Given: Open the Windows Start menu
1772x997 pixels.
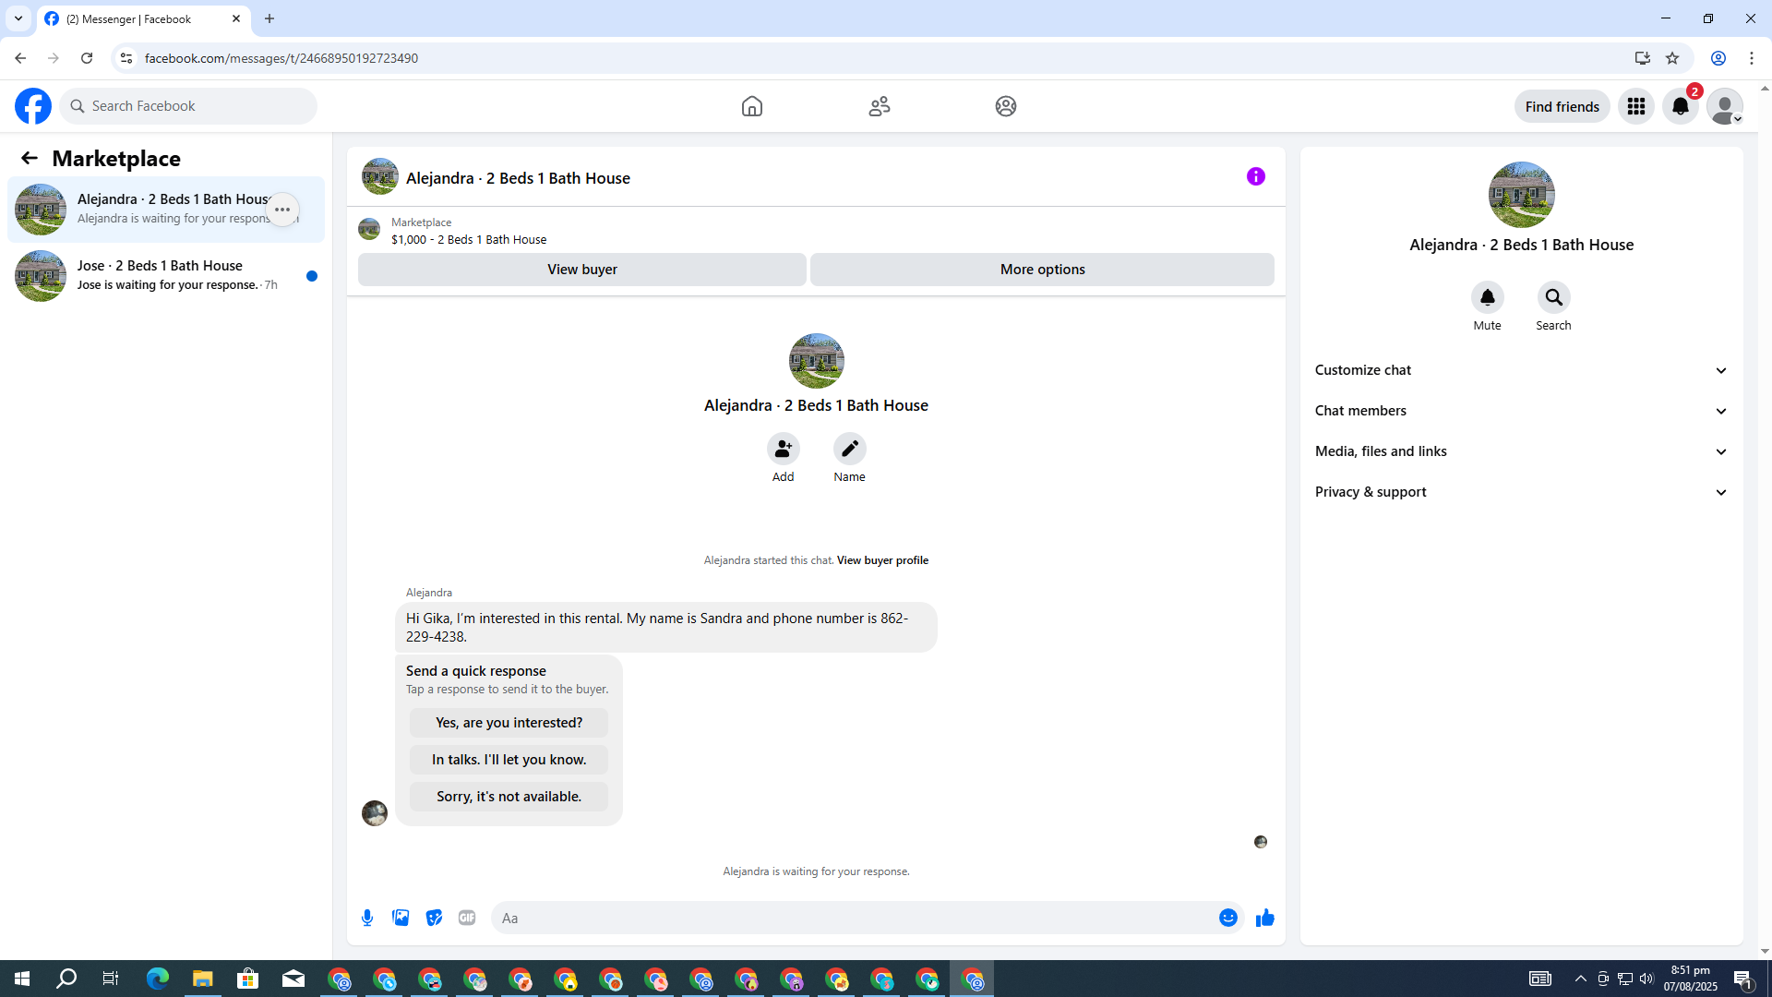Looking at the screenshot, I should click(22, 979).
